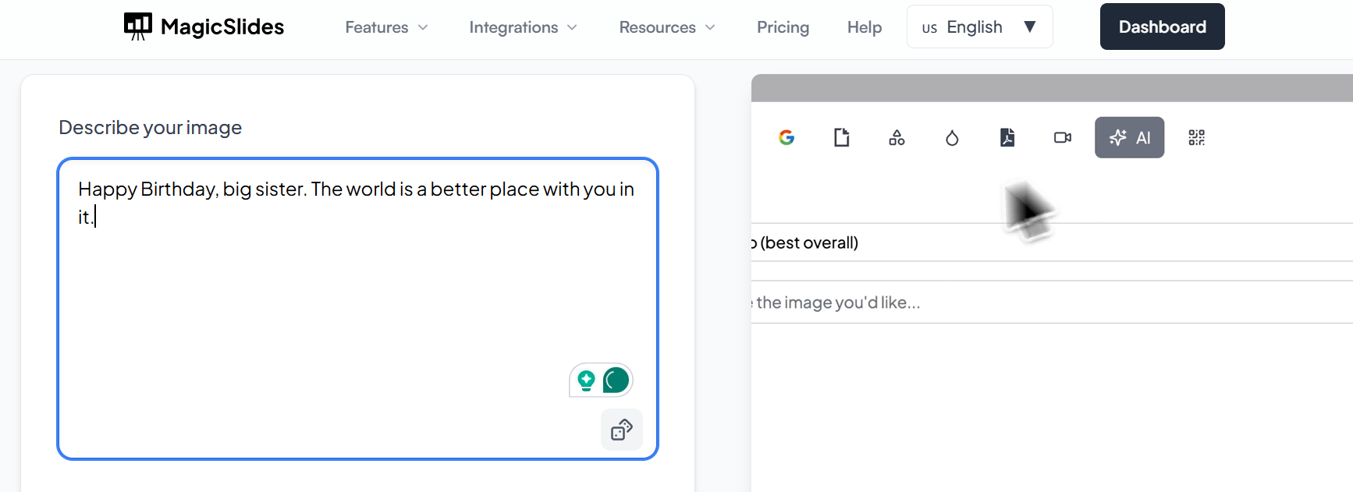The image size is (1353, 492).
Task: Click the water droplet icon
Action: 952,138
